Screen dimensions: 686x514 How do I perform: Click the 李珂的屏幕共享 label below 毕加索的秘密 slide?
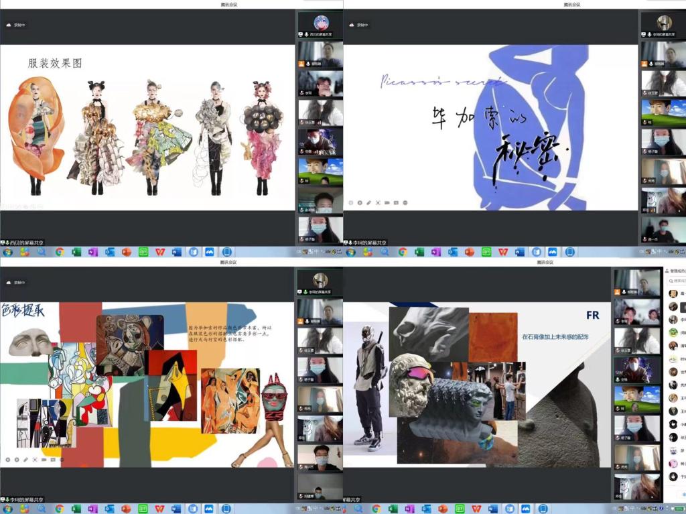[x=365, y=243]
